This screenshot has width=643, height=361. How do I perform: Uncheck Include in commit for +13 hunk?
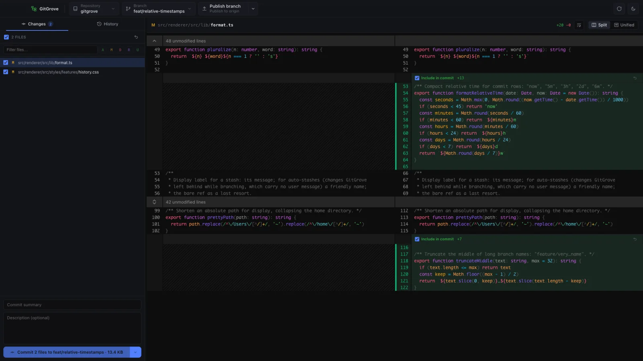[417, 78]
